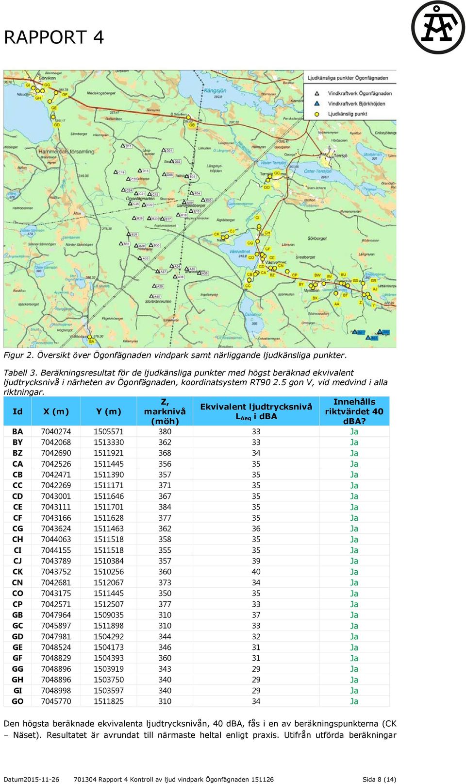466x784 pixels.
Task: Click the Id column header
Action: (17, 411)
